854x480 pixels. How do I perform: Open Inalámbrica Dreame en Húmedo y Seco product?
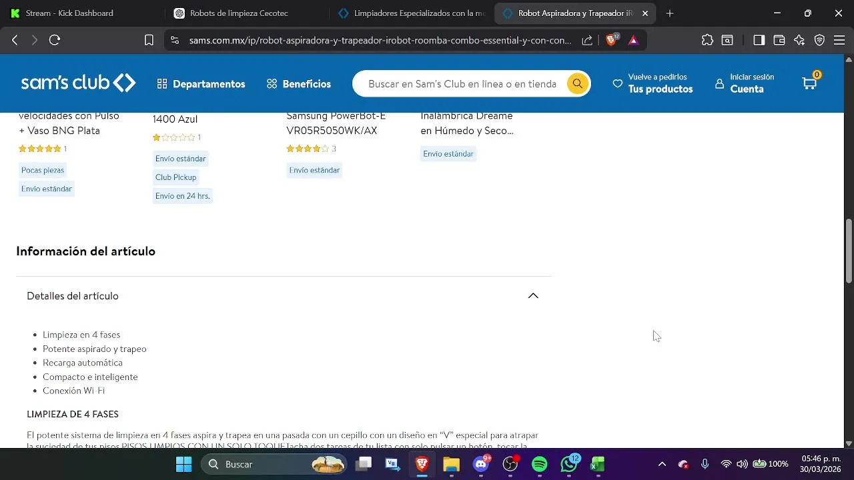[x=467, y=123]
